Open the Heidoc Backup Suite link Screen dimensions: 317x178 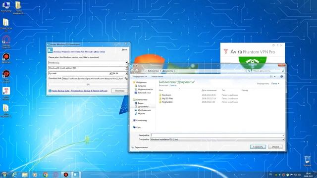(79, 91)
